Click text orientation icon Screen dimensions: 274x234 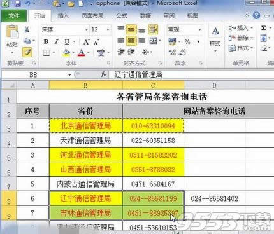tap(145, 52)
